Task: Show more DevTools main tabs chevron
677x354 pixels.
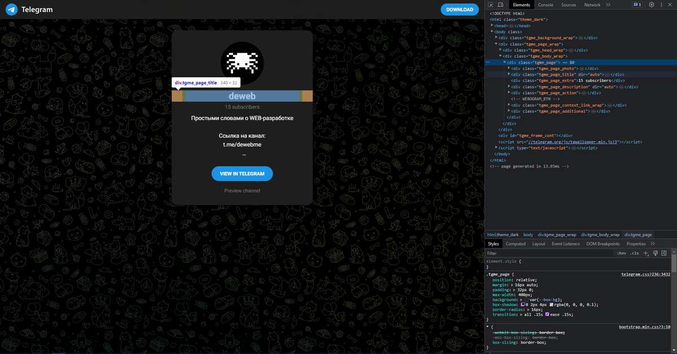Action: pos(608,5)
